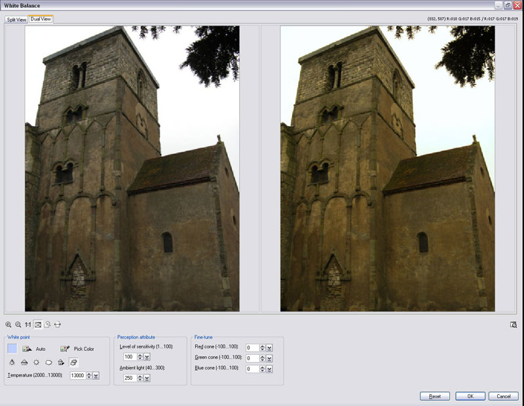
Task: Click the zoom in magnifier icon
Action: [x=9, y=324]
